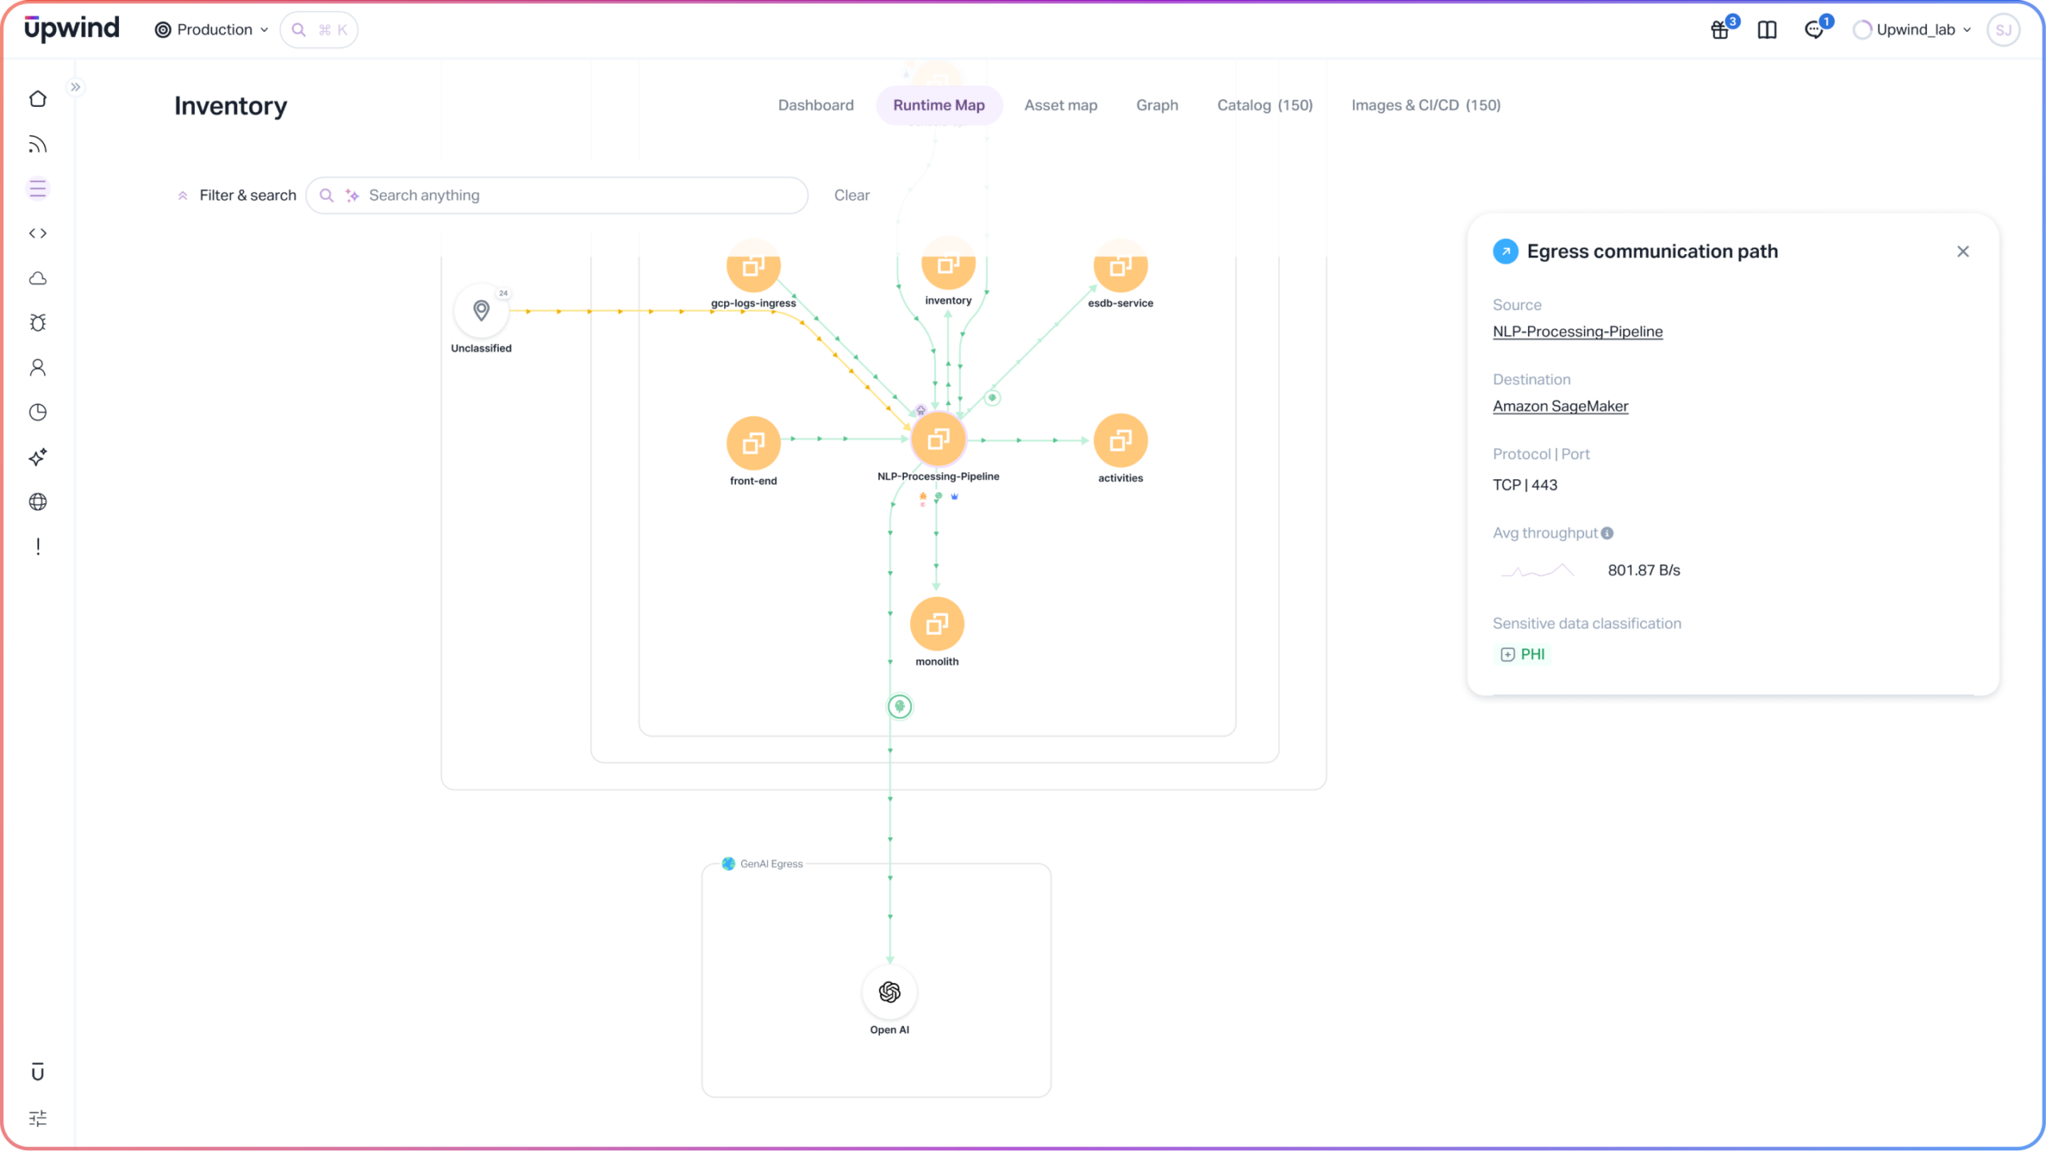The height and width of the screenshot is (1151, 2046).
Task: Click the Egress communication path arrow icon
Action: click(x=1505, y=252)
